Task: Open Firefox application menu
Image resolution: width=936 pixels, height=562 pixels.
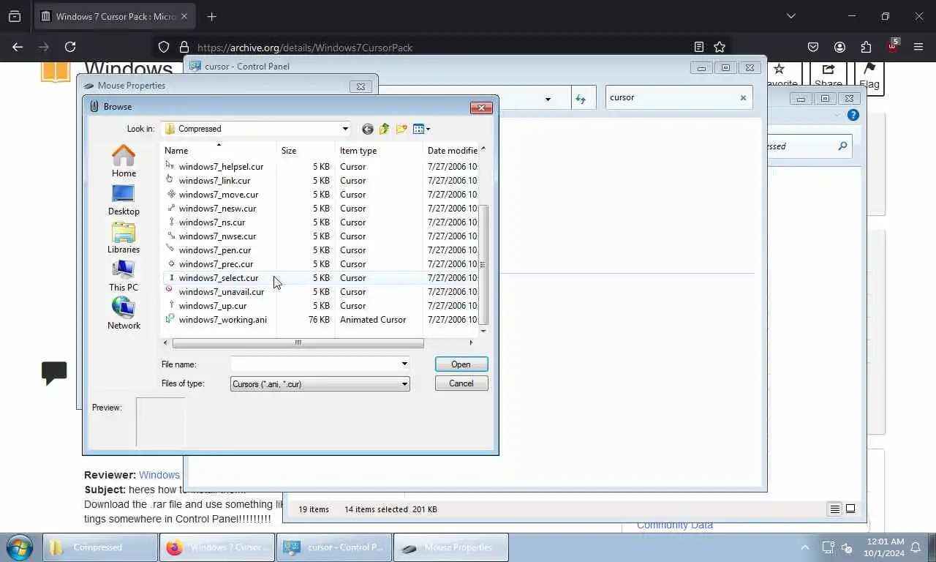Action: 918,47
